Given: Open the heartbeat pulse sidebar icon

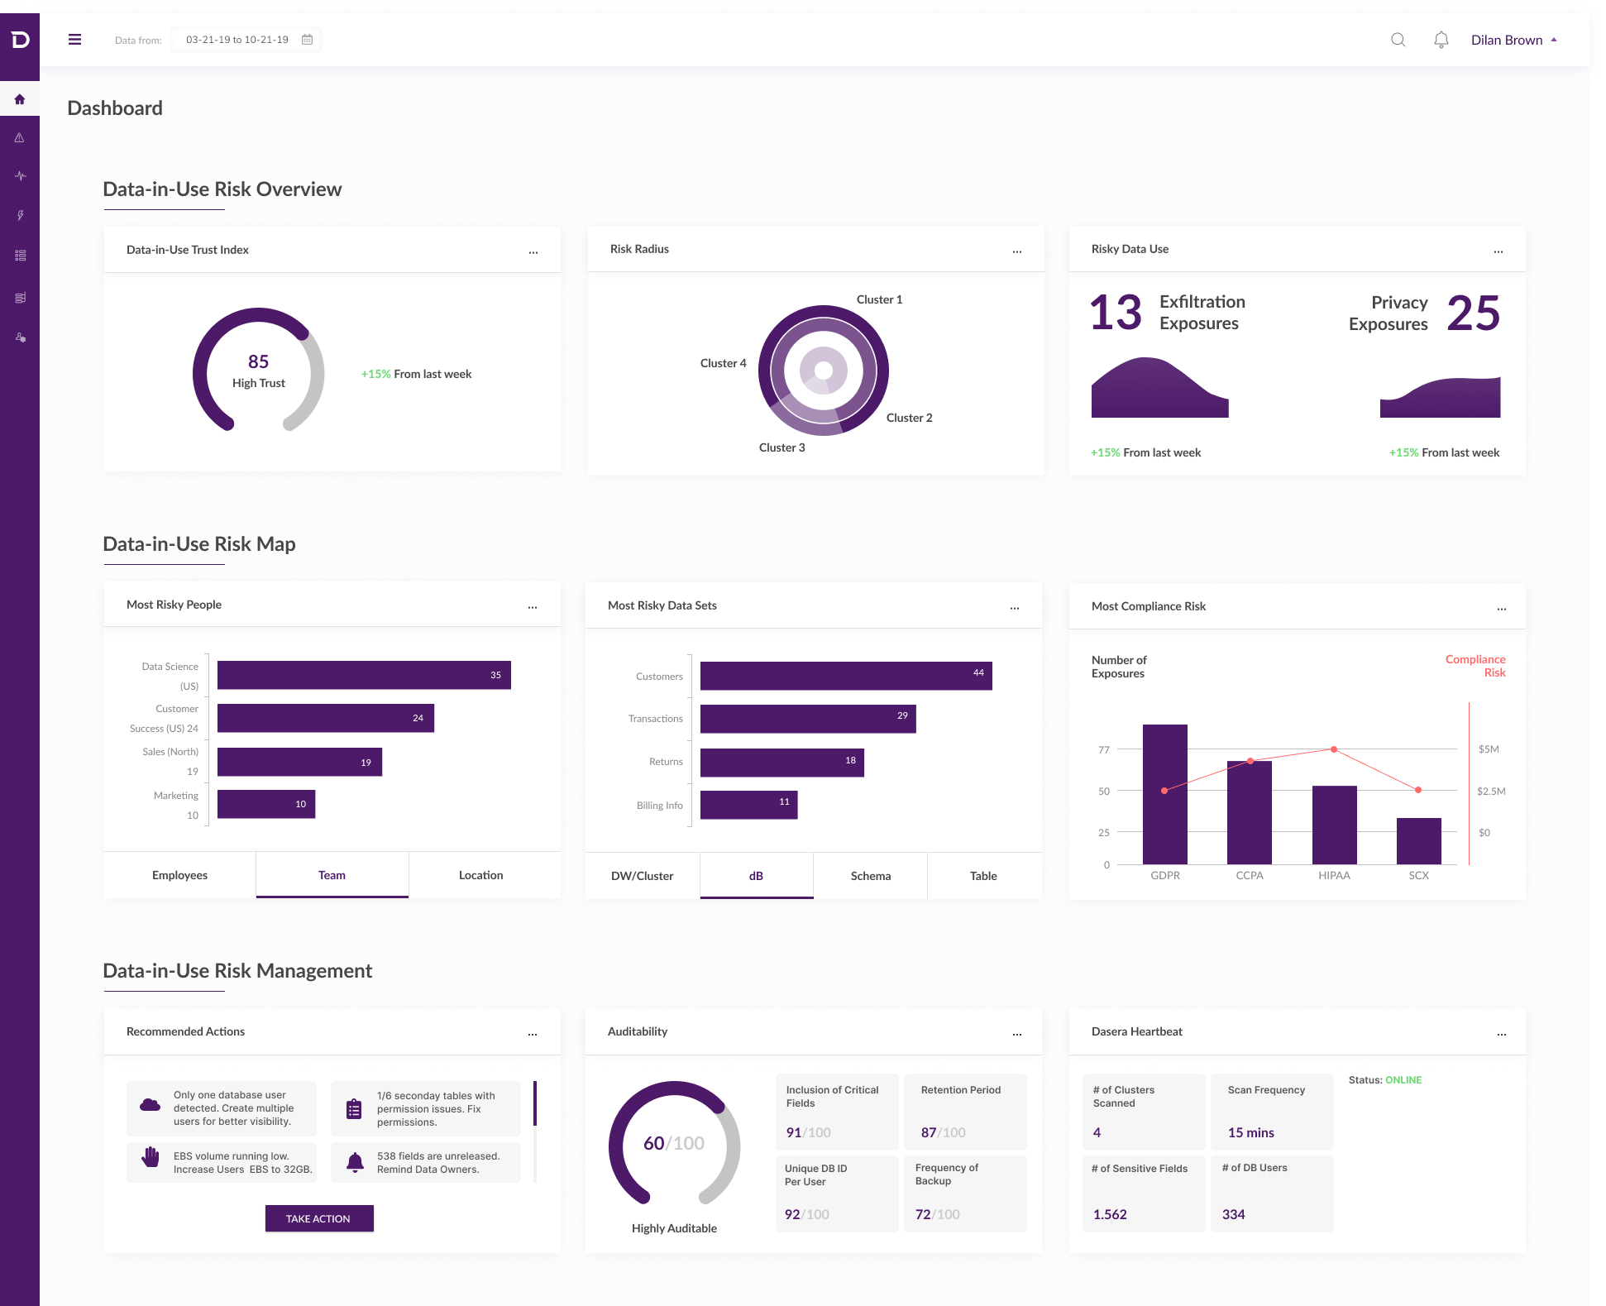Looking at the screenshot, I should click(x=20, y=176).
